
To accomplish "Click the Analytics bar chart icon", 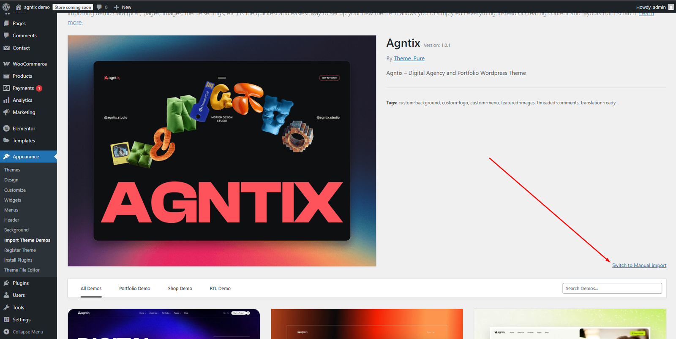I will 6,100.
